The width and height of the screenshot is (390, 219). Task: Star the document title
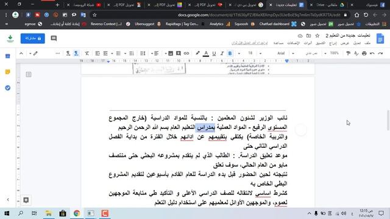point(317,36)
